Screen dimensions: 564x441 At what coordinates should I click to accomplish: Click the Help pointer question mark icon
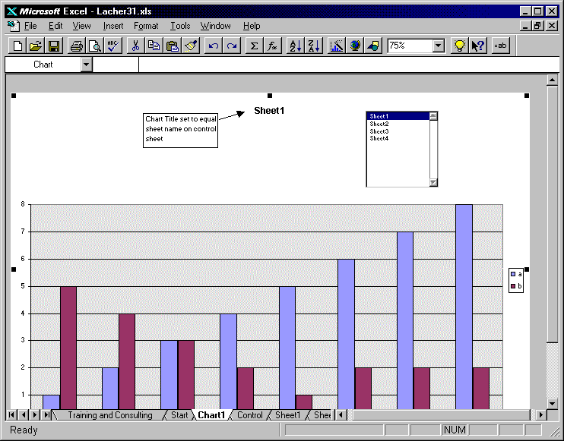(478, 46)
